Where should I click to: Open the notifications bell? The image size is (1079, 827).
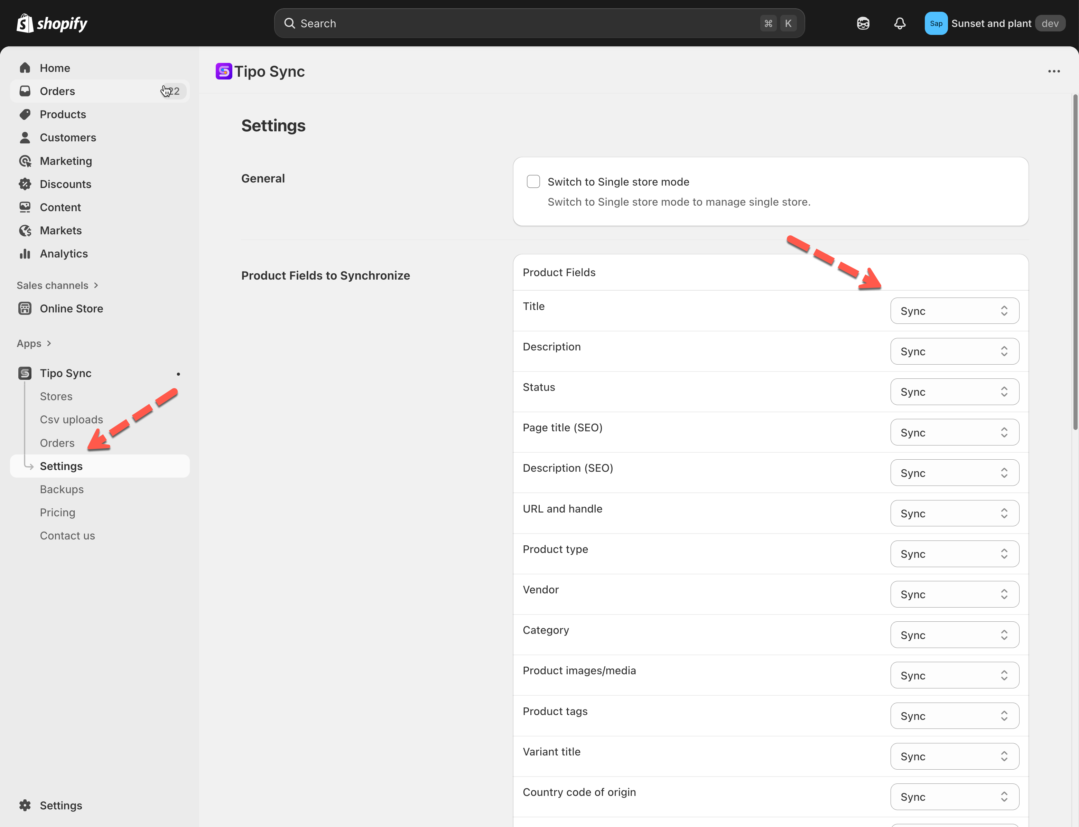(x=900, y=23)
